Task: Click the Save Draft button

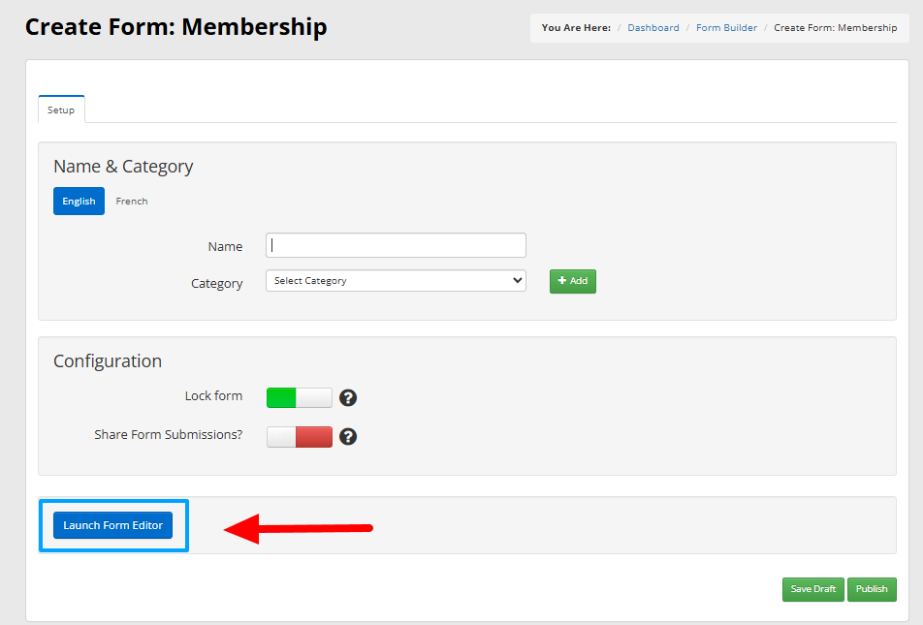Action: (812, 589)
